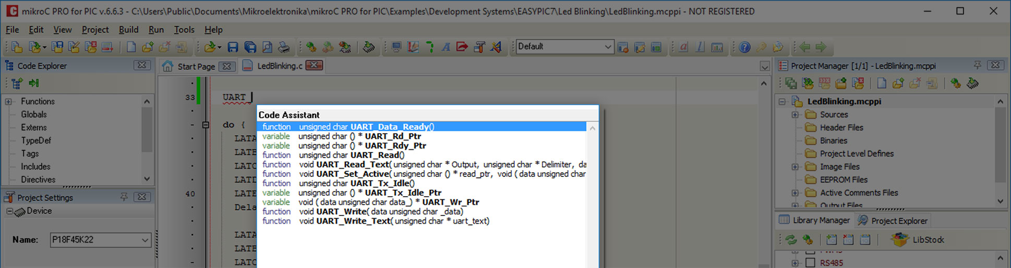
Task: Close the Start Page tab
Action: 226,66
